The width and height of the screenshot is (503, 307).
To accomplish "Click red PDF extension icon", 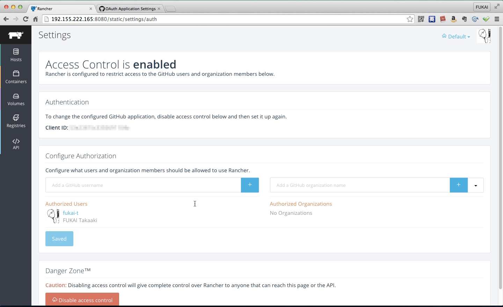I will [443, 19].
